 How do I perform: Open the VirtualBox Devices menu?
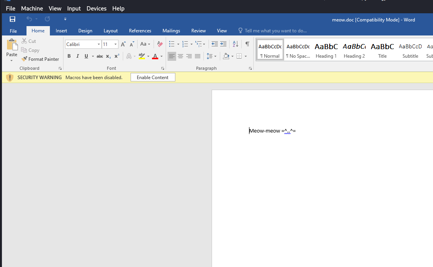pos(96,9)
